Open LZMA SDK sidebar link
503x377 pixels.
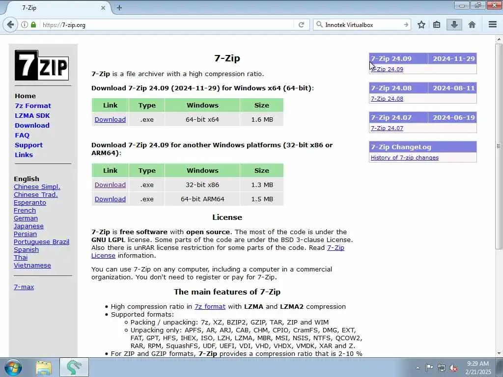32,116
